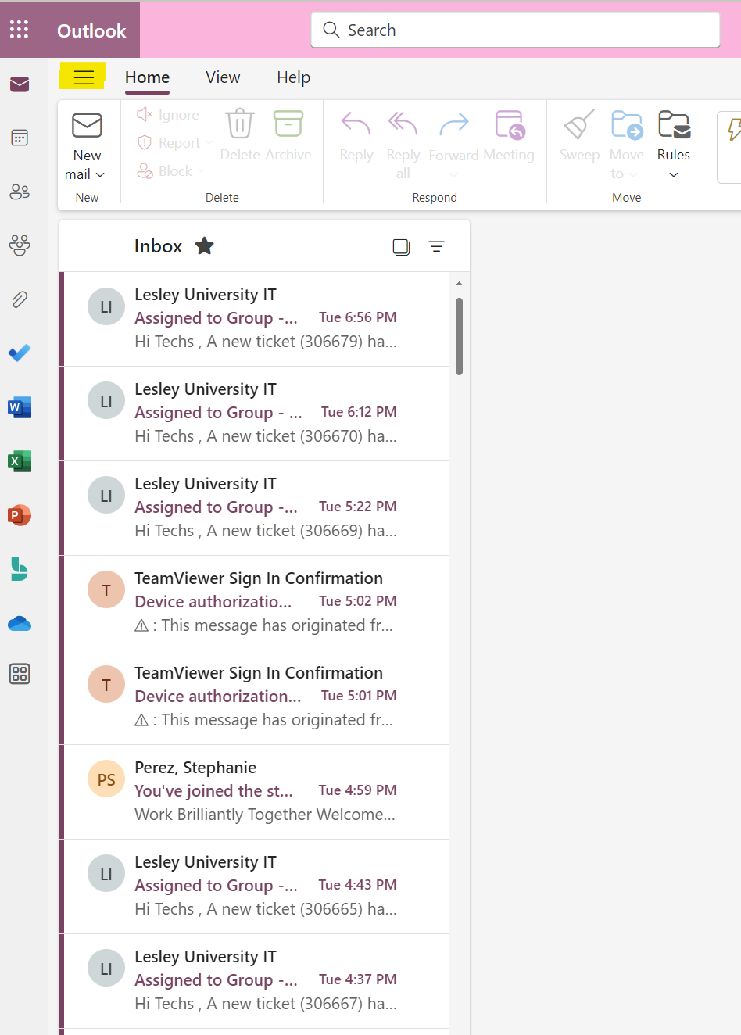Open Mail in the left sidebar

(x=20, y=84)
